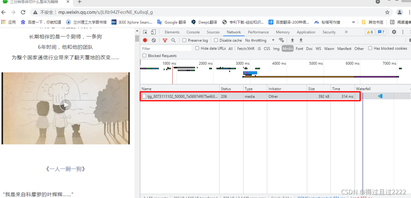Filter requests by Other
Image resolution: width=411 pixels, height=198 pixels.
tap(359, 49)
